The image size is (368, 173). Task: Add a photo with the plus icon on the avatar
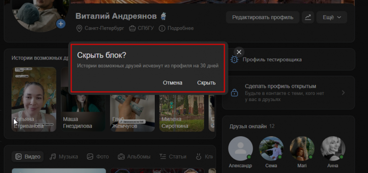click(x=61, y=23)
